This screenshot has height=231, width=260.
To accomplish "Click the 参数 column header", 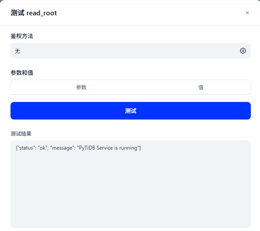I will click(x=81, y=87).
